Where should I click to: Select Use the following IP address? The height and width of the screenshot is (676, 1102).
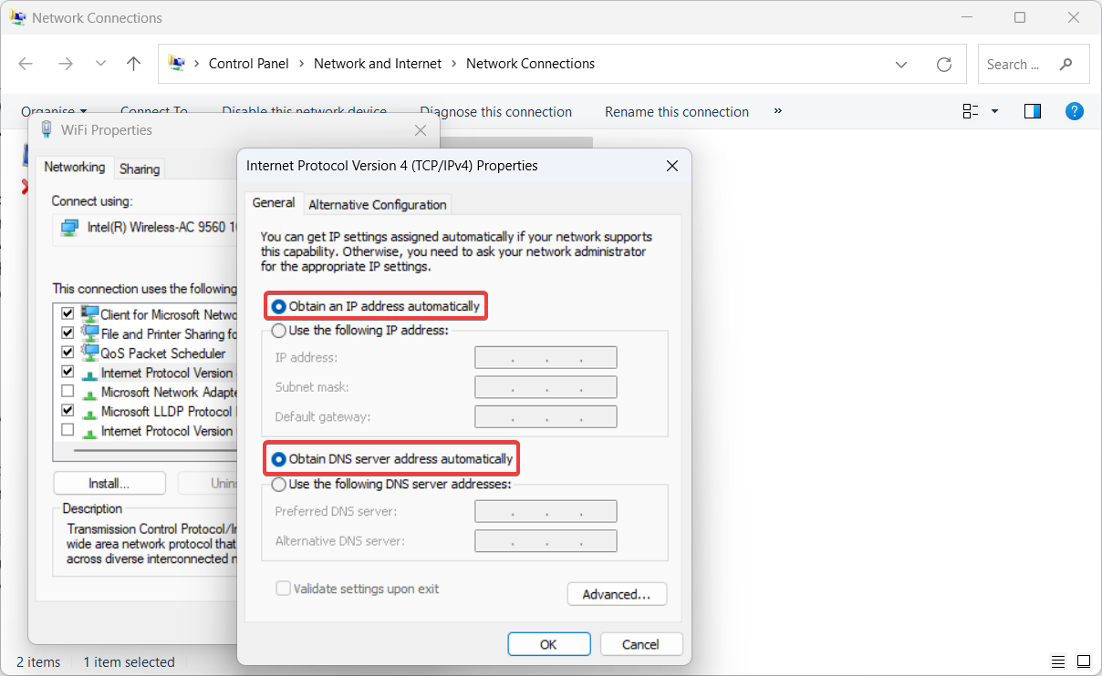[x=360, y=330]
